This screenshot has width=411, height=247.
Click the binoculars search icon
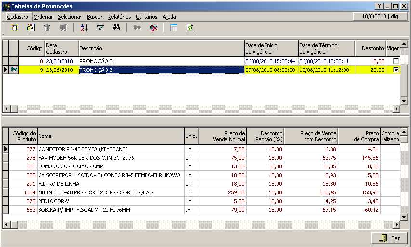click(116, 28)
